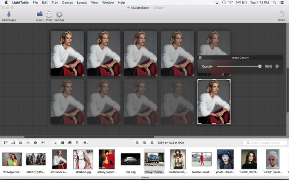Reset opacity with the circular arrow icon
Screen dimensions: 289x180
[x=277, y=66]
